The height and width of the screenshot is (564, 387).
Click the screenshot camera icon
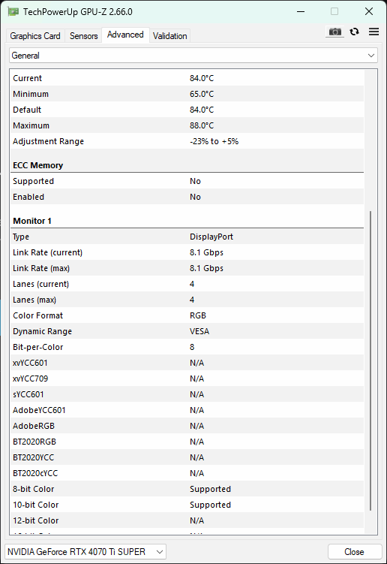point(335,32)
